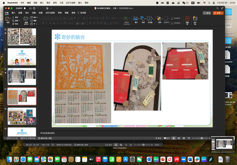Insert a Picture (图片) from the ribbon
The image size is (237, 165).
(135, 19)
